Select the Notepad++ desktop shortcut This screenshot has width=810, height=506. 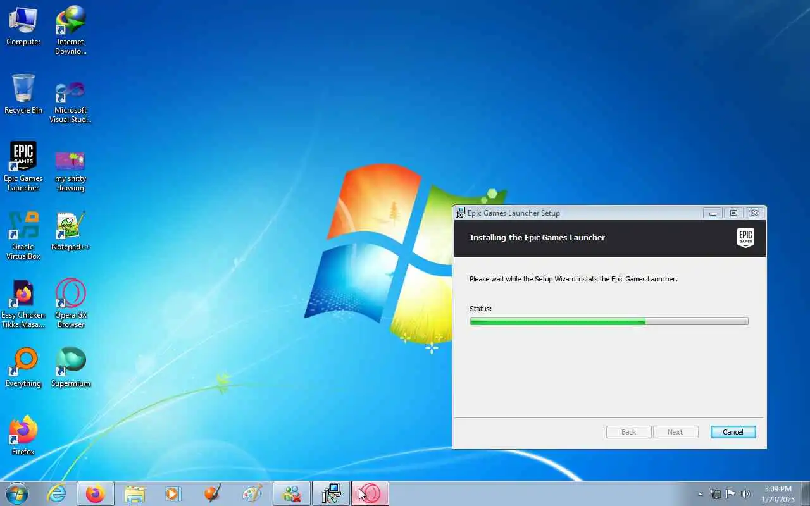click(x=70, y=231)
